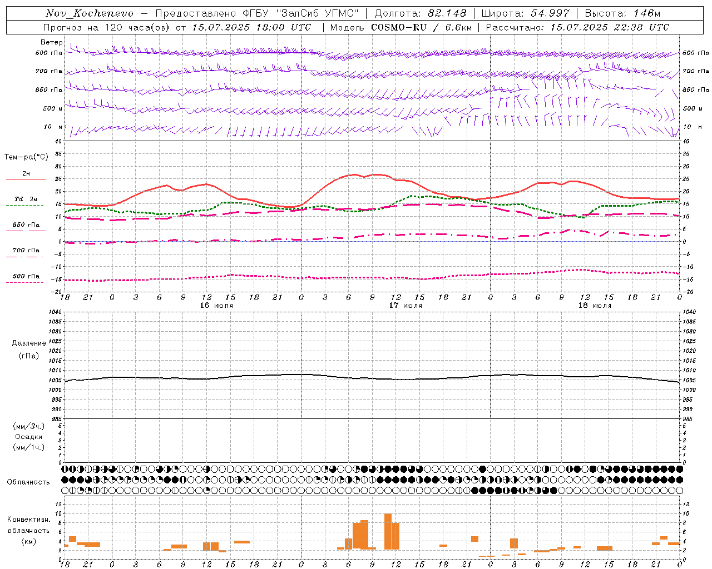The width and height of the screenshot is (712, 569).
Task: Click the black pressure curve in the pressure panel
Action: [372, 378]
